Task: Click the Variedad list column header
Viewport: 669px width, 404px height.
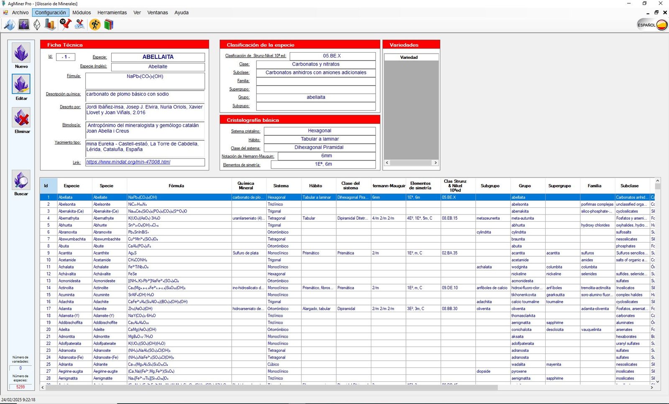Action: coord(411,57)
